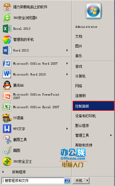Open the PowerPoint 2007 icon
The height and width of the screenshot is (186, 115).
tap(7, 96)
